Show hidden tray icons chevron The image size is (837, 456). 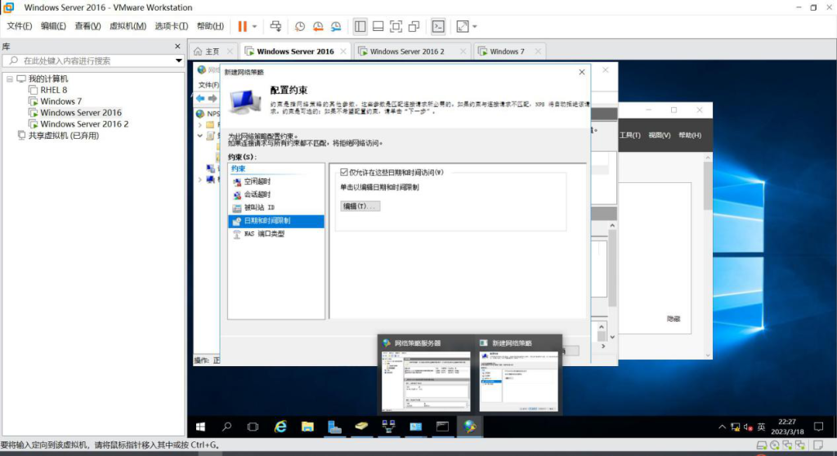tap(722, 427)
